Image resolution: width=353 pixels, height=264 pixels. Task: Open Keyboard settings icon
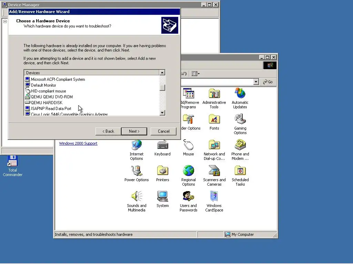pos(162,148)
